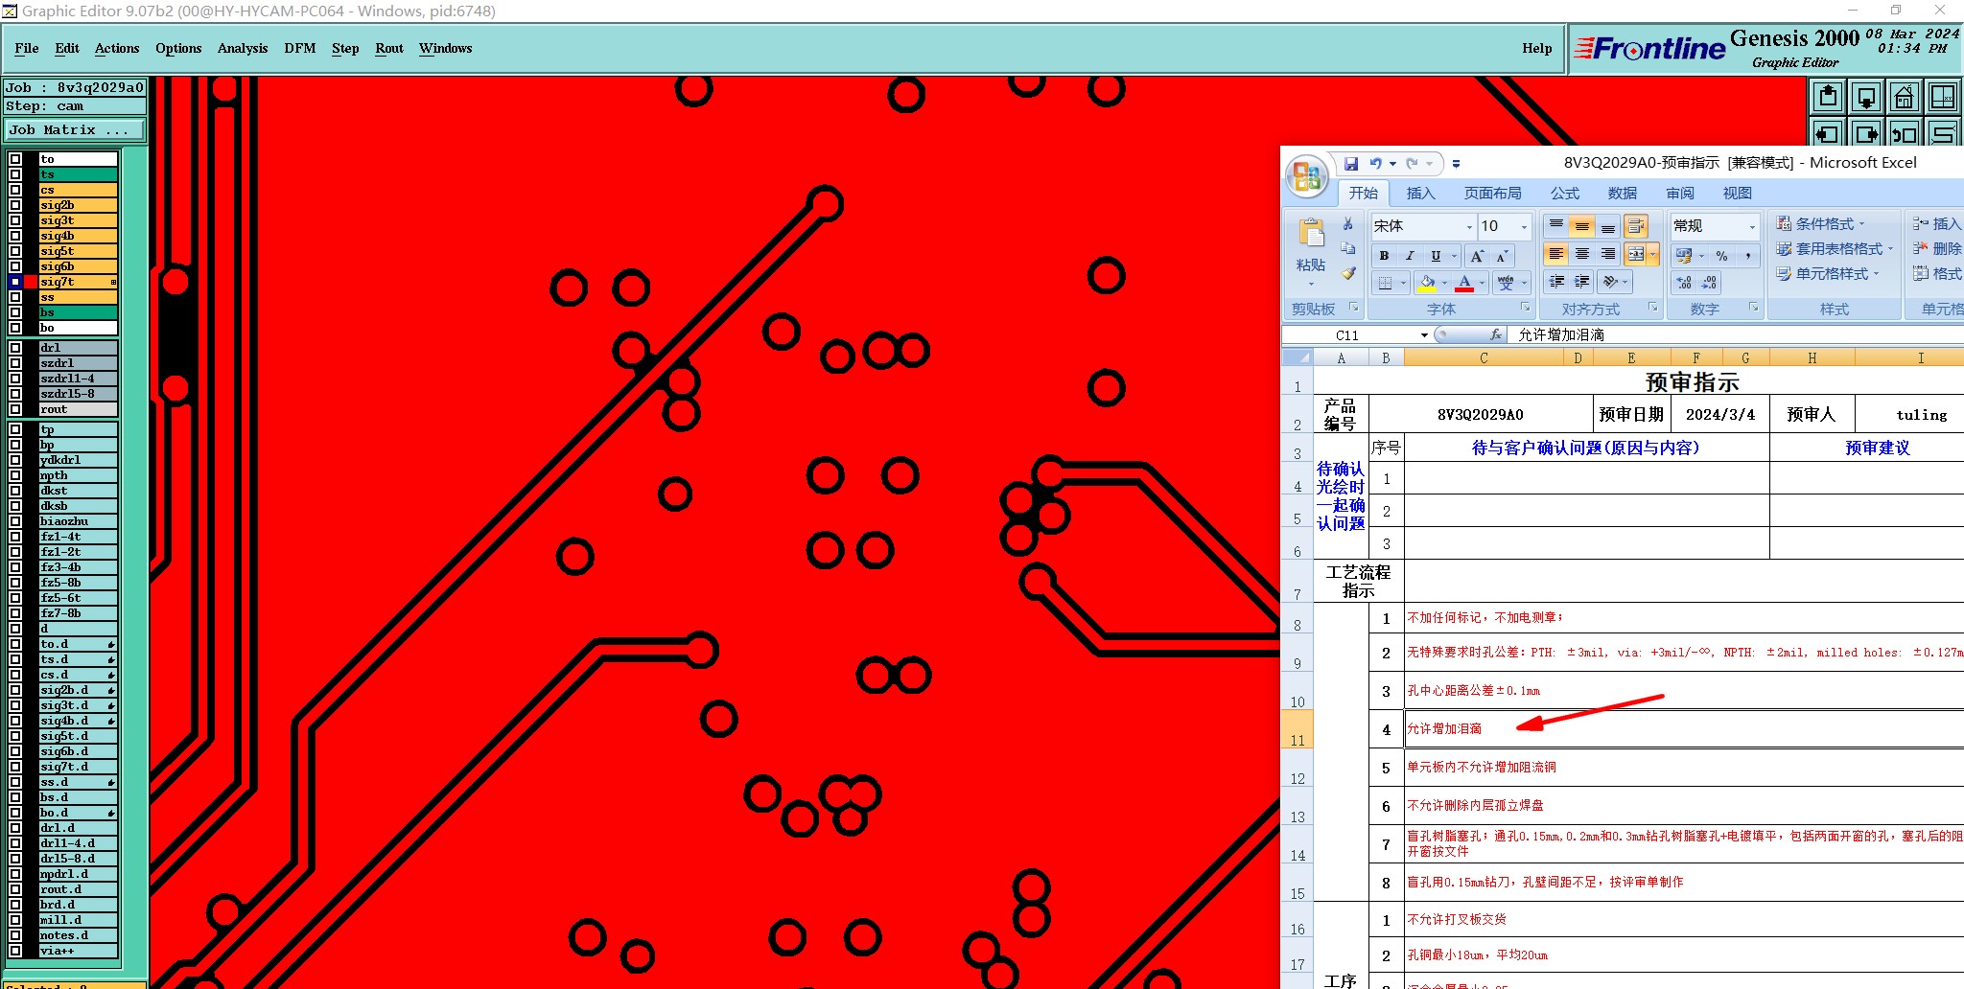Click the red font color A
This screenshot has height=989, width=1964.
1464,283
